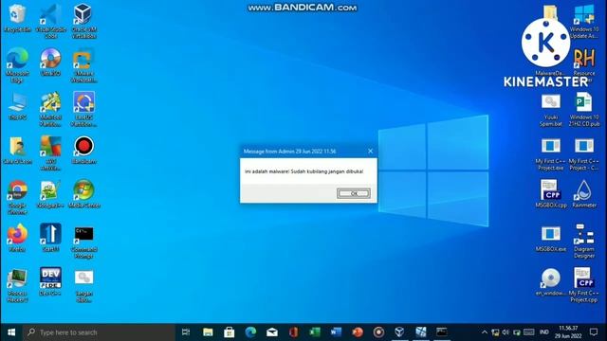This screenshot has height=341, width=607.
Task: Select the My First C++ Project.exe icon
Action: tap(551, 153)
